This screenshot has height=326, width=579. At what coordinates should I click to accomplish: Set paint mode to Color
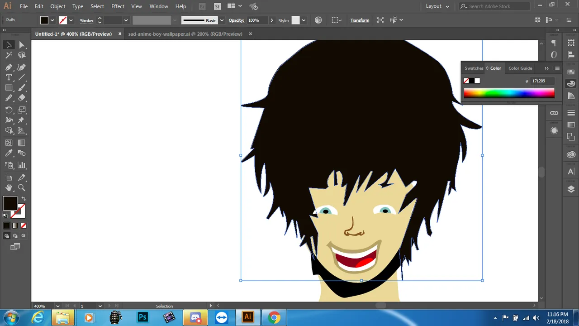click(x=7, y=225)
